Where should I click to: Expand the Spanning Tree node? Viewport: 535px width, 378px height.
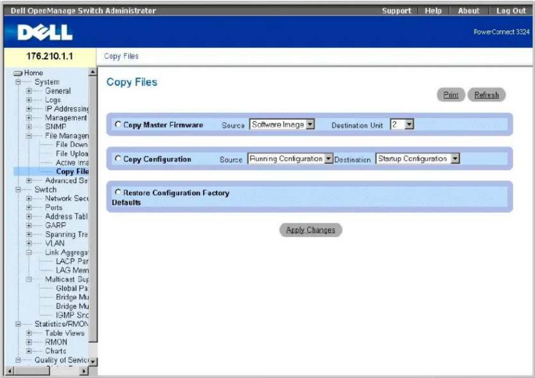[29, 234]
